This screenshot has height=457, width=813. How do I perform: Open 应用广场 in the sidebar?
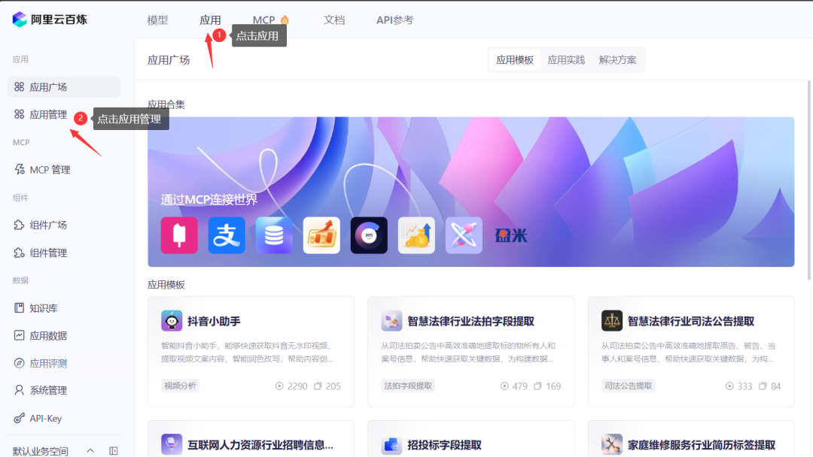click(x=64, y=87)
